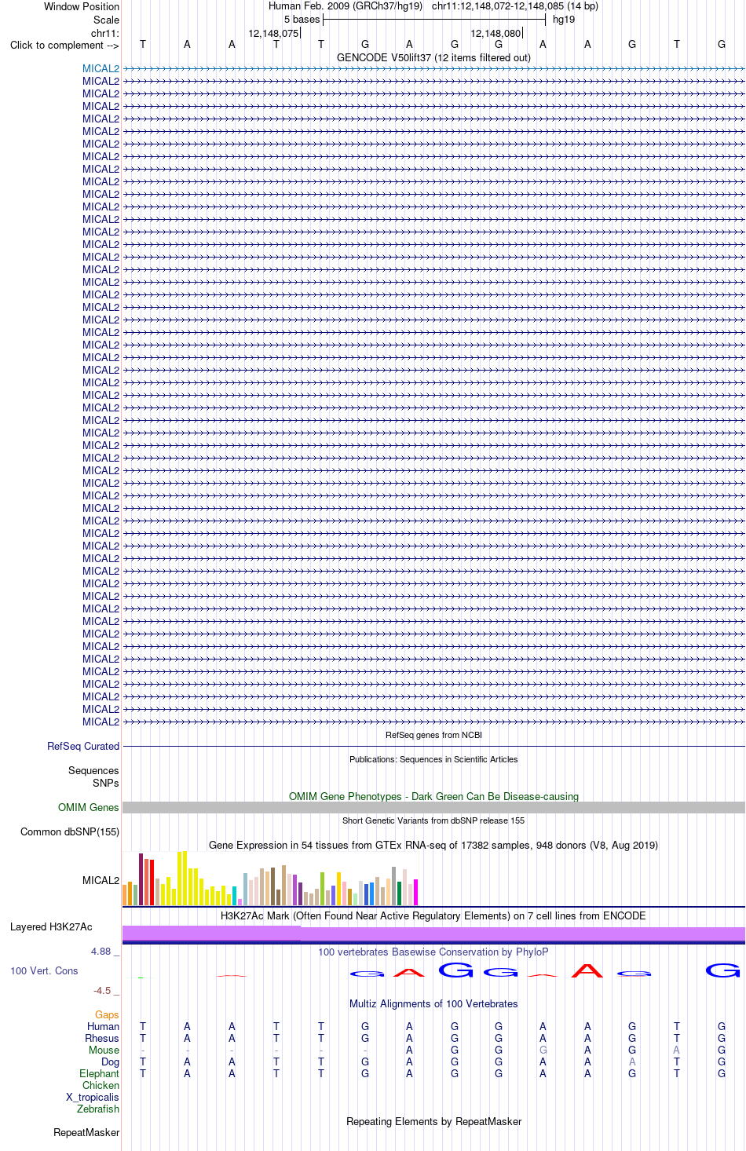Click the Scale label
This screenshot has height=1151, width=746.
[107, 20]
